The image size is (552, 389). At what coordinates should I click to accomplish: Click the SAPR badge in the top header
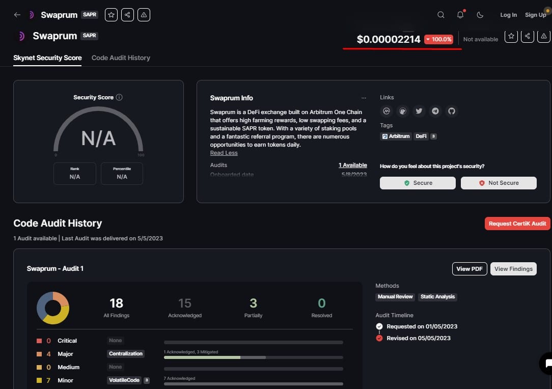(90, 14)
